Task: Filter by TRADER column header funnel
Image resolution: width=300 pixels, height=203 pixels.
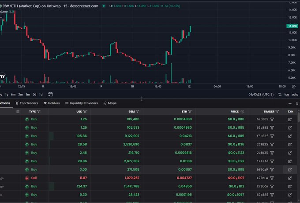Action: click(277, 111)
